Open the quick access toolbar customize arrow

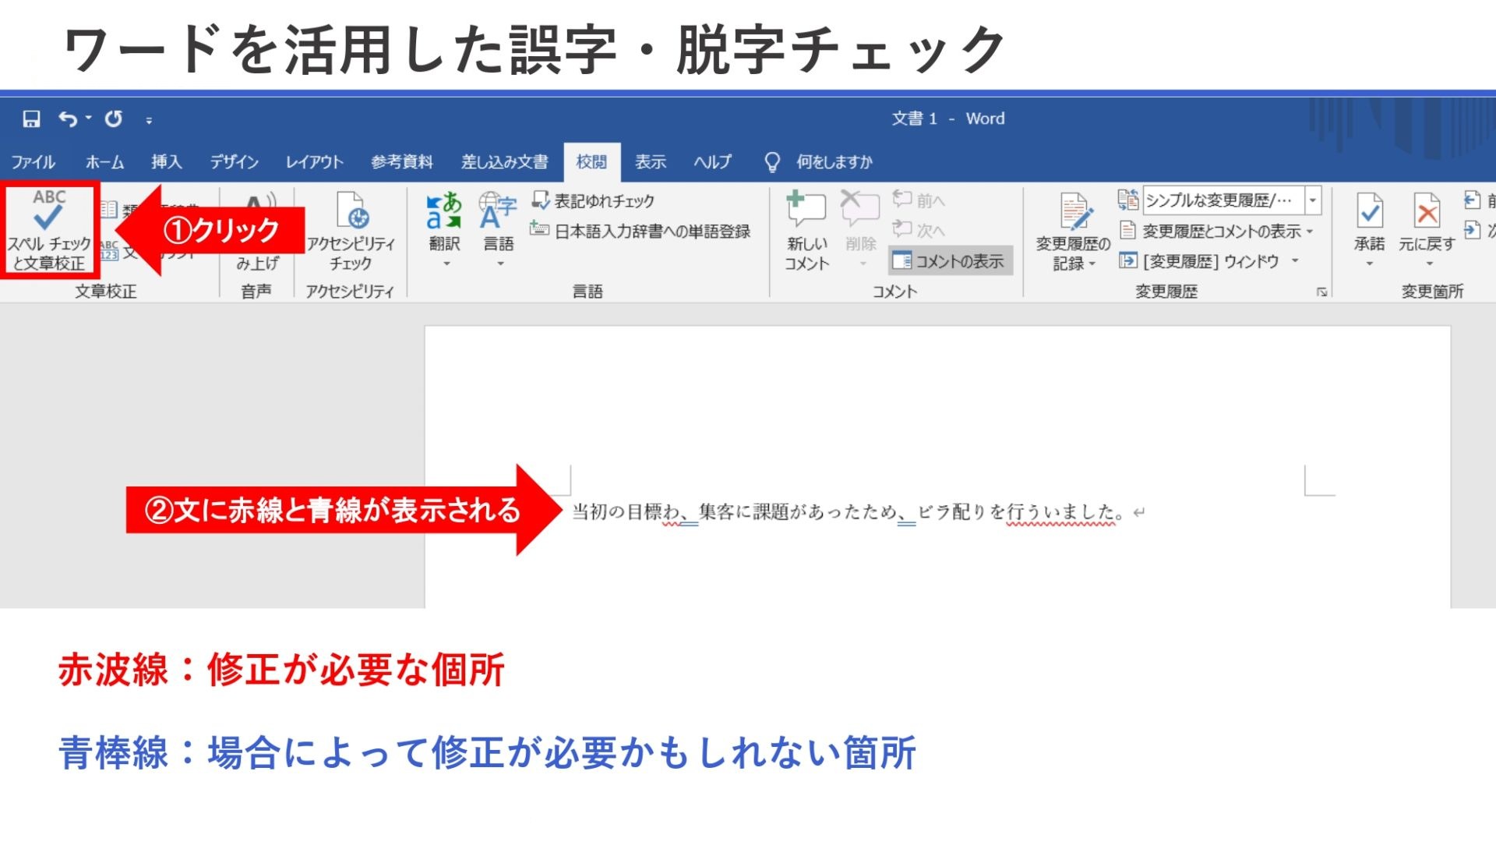coord(149,120)
